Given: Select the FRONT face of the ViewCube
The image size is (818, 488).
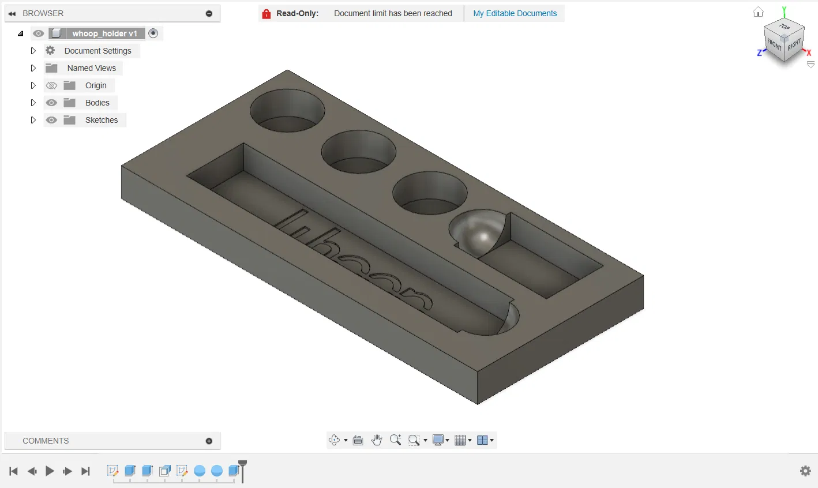Looking at the screenshot, I should click(x=774, y=44).
